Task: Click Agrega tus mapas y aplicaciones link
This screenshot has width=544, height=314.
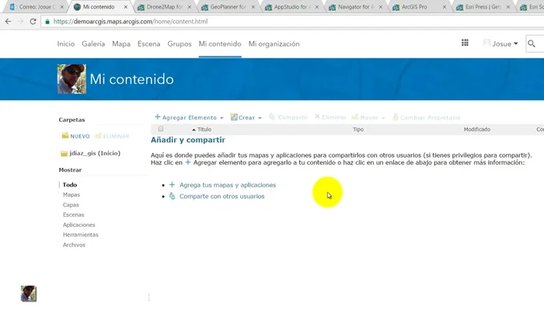Action: [x=228, y=185]
